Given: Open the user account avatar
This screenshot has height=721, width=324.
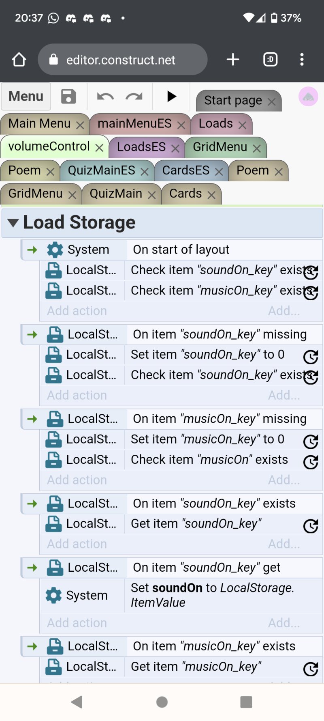Looking at the screenshot, I should point(308,97).
